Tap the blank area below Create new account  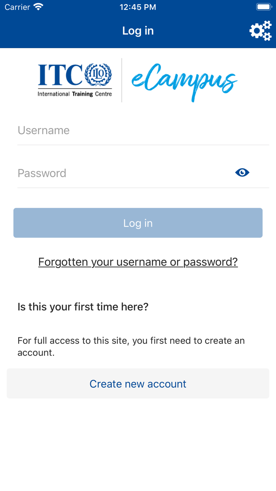click(138, 446)
